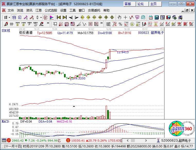Open the 资讯 menu
The width and height of the screenshot is (196, 150).
click(x=29, y=10)
